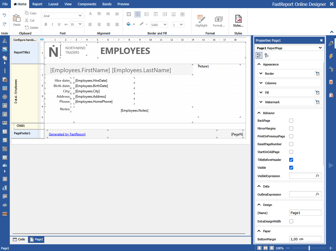
Task: Open the Page1 ReportPage object selector
Action: pos(289,48)
